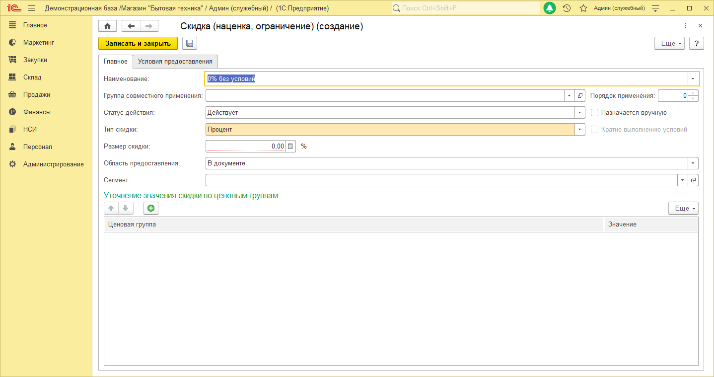Click the search magnifier icon
Viewport: 714px width, 377px height.
tap(396, 8)
